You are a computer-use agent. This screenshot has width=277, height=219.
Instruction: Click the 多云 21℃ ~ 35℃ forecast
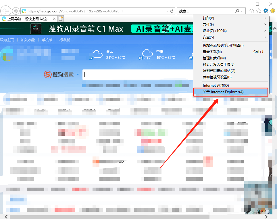pos(116,54)
